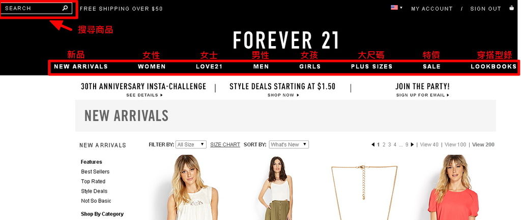Viewport: 521px width, 220px height.
Task: Expand the country dropdown arrow beside flag
Action: pyautogui.click(x=401, y=7)
